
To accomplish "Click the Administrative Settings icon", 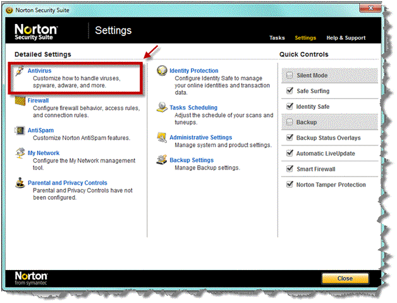I will click(162, 137).
